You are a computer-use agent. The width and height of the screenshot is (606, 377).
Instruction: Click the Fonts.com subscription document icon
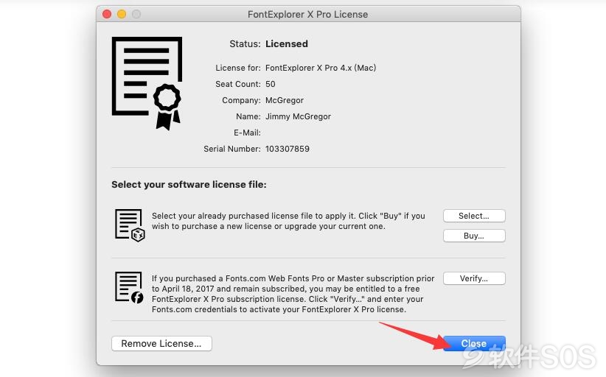click(129, 287)
